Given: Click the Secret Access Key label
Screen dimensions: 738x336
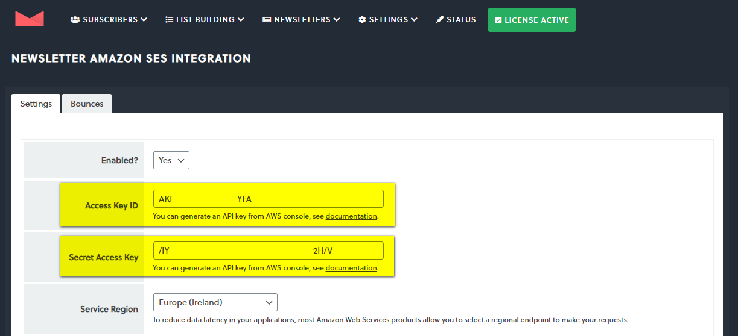Looking at the screenshot, I should (104, 258).
